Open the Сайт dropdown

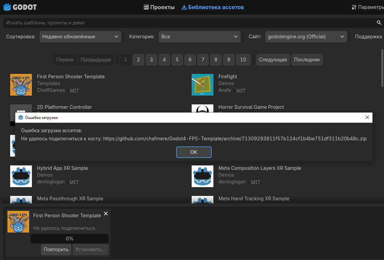(x=306, y=37)
